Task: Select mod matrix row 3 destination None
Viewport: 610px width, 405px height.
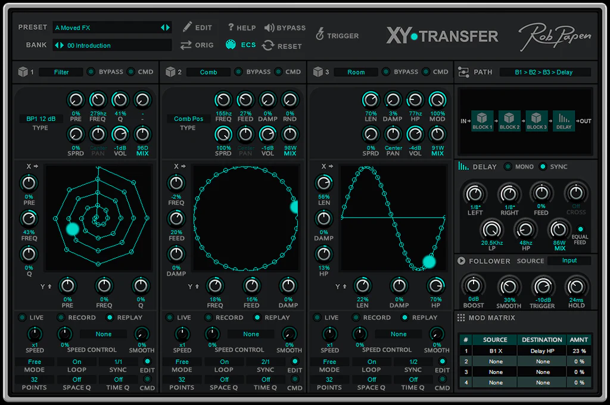Action: (542, 372)
